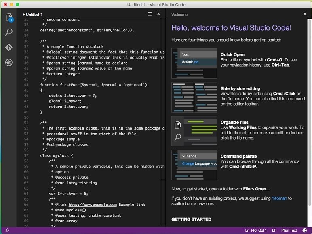Click the GETTING STARTED heading

(x=191, y=219)
